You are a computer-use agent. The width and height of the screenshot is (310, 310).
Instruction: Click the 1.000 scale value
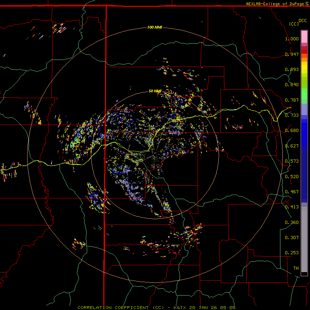pos(292,39)
